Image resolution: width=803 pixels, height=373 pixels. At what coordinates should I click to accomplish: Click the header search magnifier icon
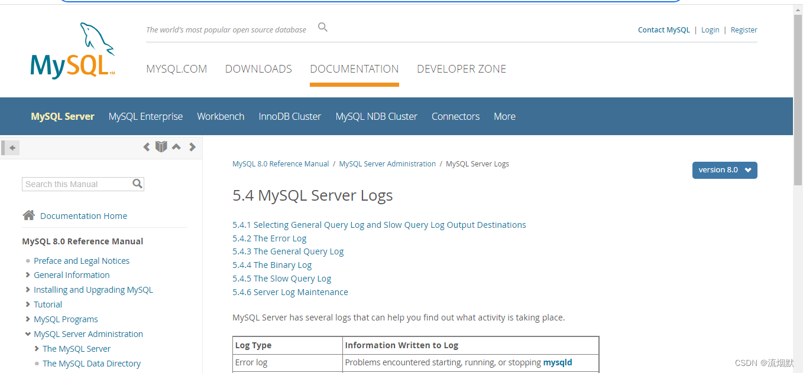[323, 27]
